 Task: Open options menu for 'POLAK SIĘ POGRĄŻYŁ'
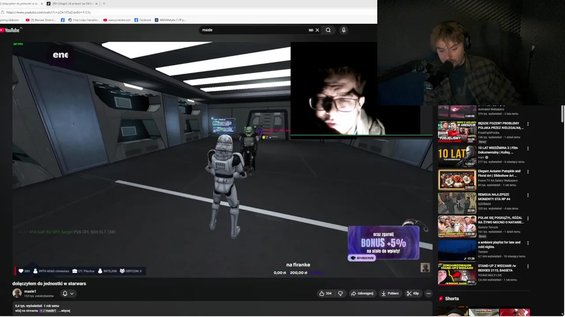(x=527, y=218)
